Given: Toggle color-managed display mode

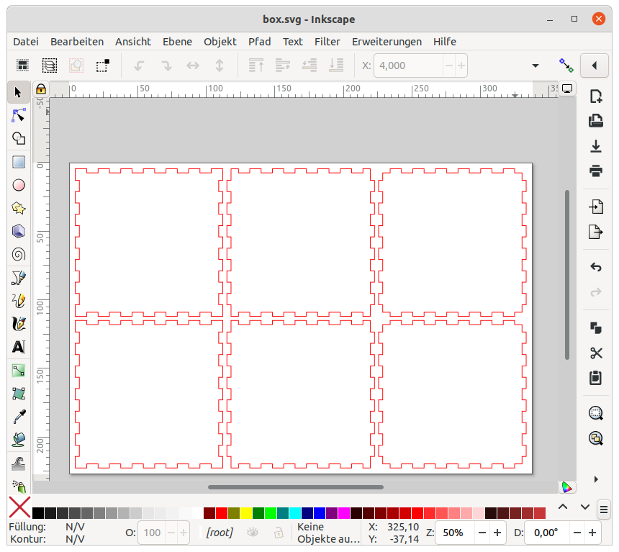Looking at the screenshot, I should click(x=567, y=487).
